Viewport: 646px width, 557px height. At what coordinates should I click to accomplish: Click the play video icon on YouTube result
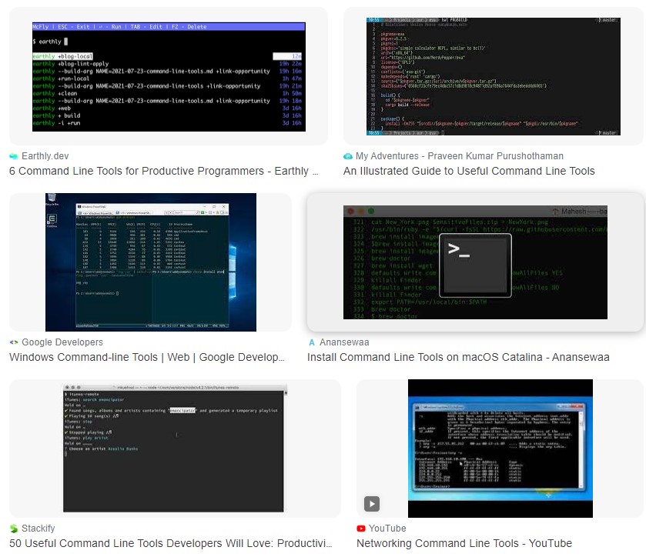pyautogui.click(x=372, y=503)
